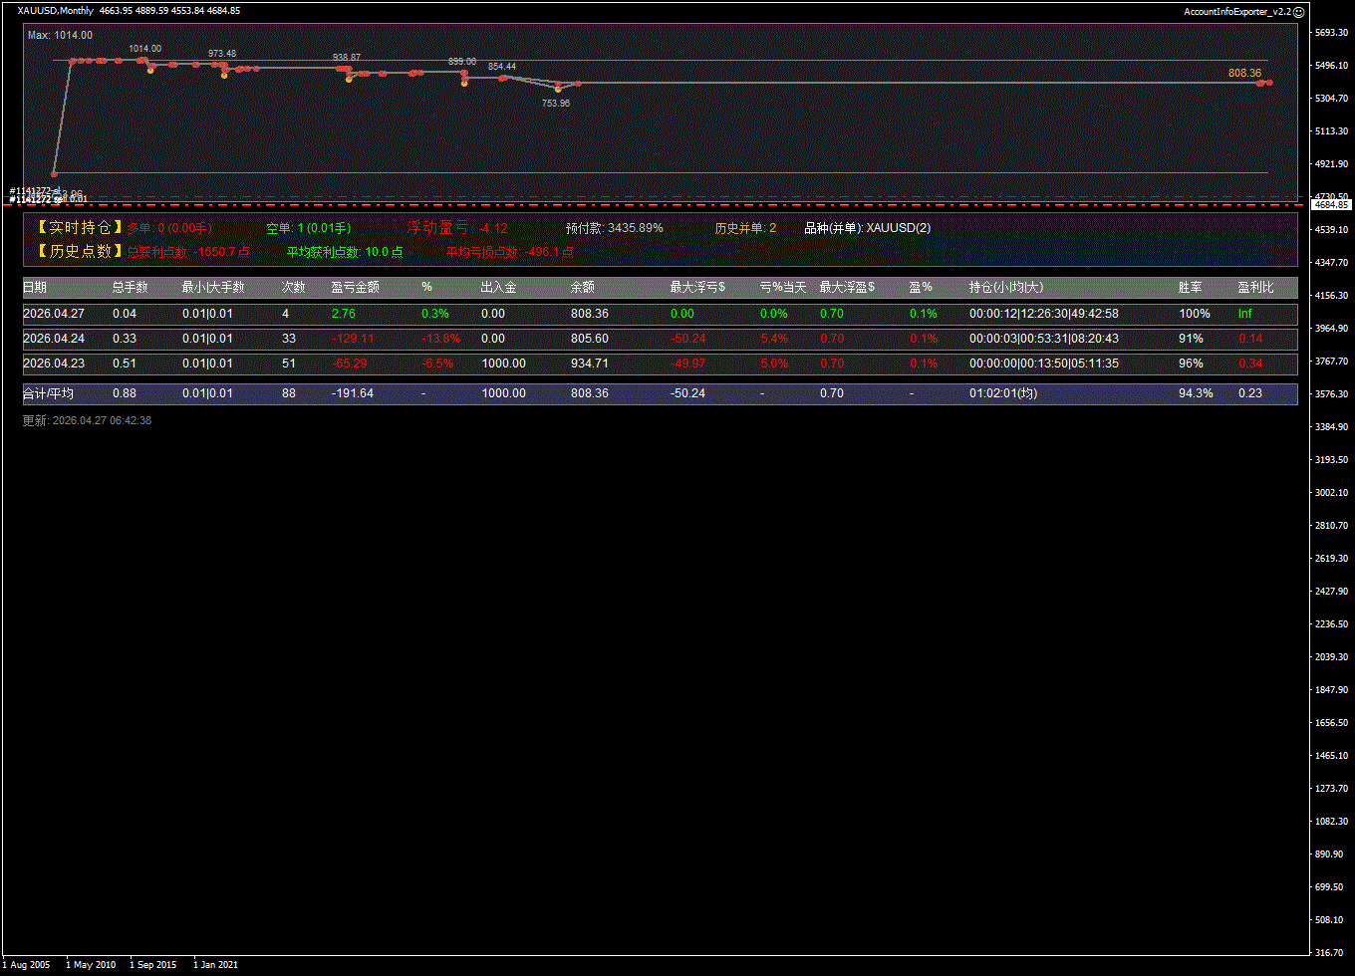Click the AccountInfoExporter_v2.2 label
The height and width of the screenshot is (976, 1355).
point(1236,11)
